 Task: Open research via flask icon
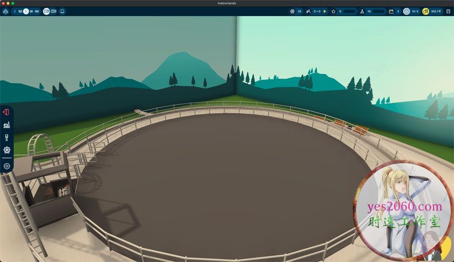tap(361, 11)
